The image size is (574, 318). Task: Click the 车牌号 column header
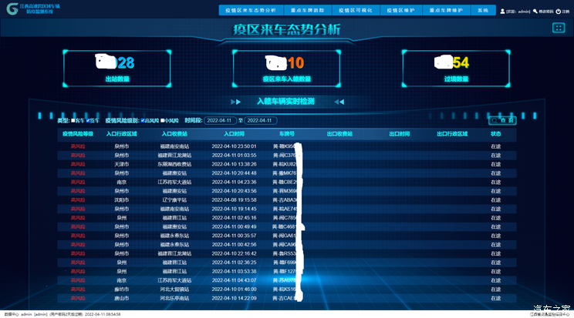(287, 133)
